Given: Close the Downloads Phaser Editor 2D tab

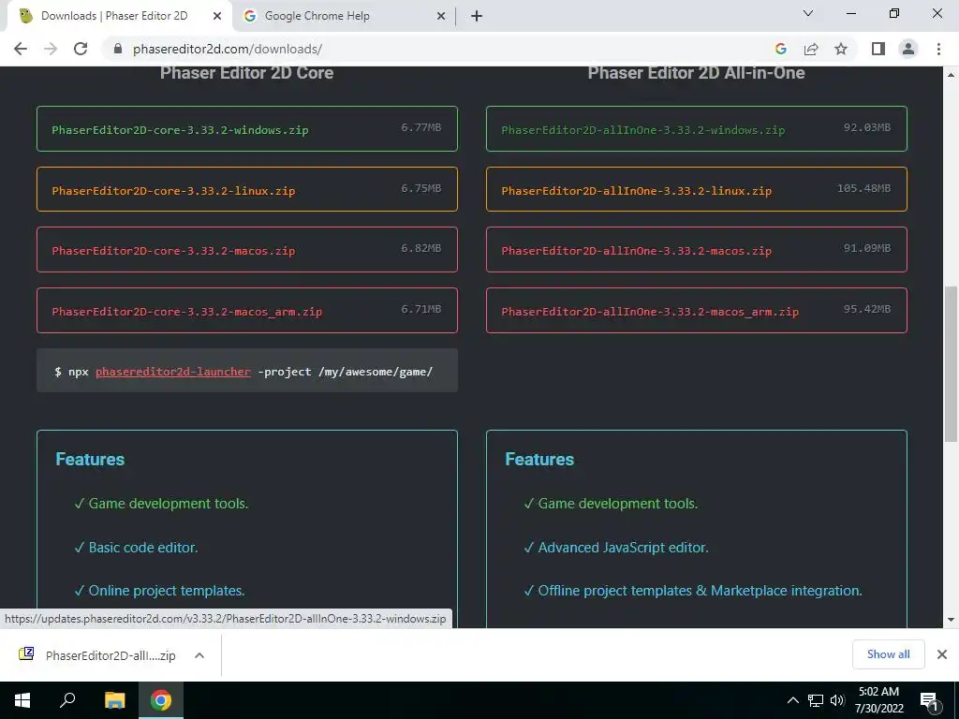Looking at the screenshot, I should 217,16.
